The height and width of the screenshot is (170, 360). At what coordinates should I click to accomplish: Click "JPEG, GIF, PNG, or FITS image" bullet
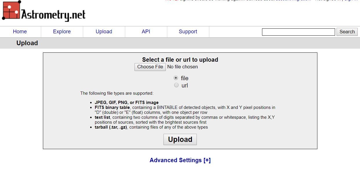pyautogui.click(x=127, y=103)
